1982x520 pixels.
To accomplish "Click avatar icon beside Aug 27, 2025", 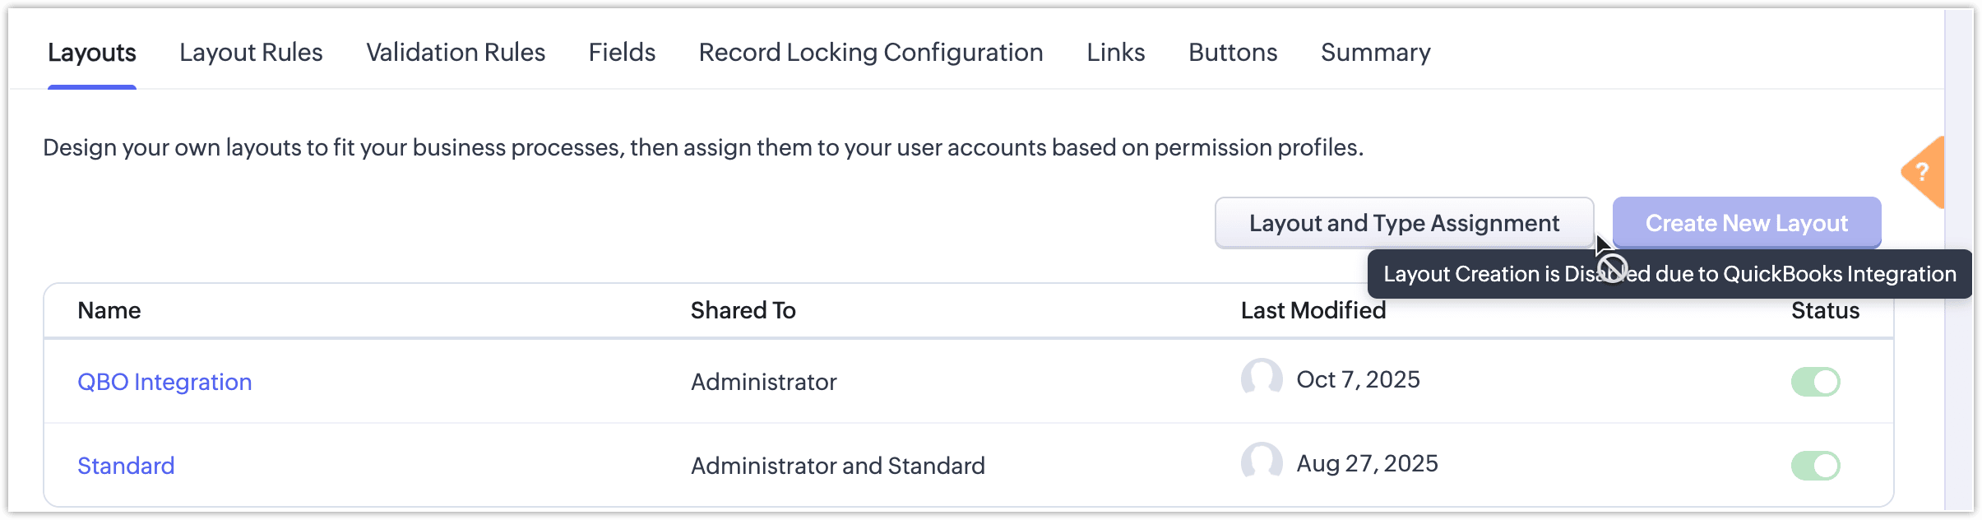I will [x=1262, y=463].
